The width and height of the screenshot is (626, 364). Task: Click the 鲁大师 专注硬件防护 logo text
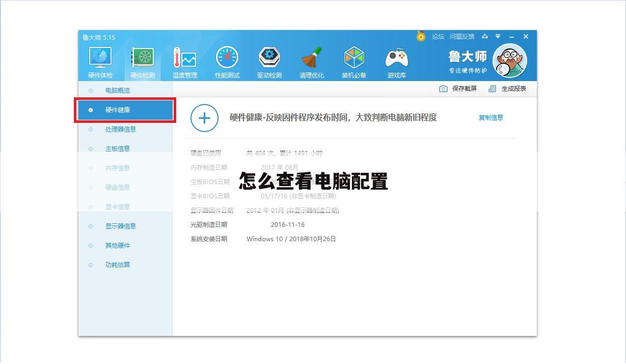468,62
